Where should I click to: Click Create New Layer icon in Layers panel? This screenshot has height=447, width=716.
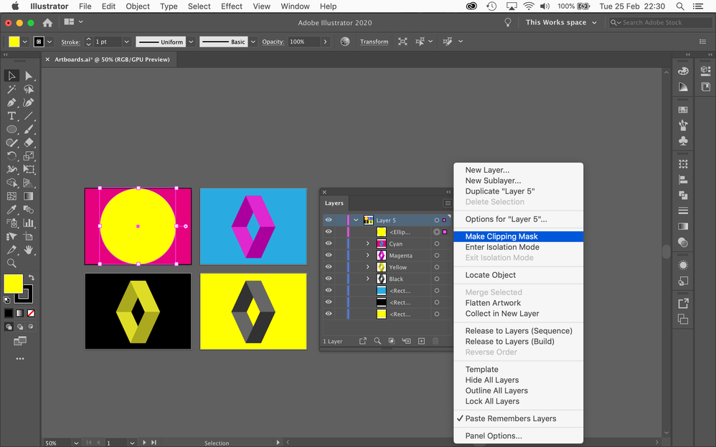point(421,342)
